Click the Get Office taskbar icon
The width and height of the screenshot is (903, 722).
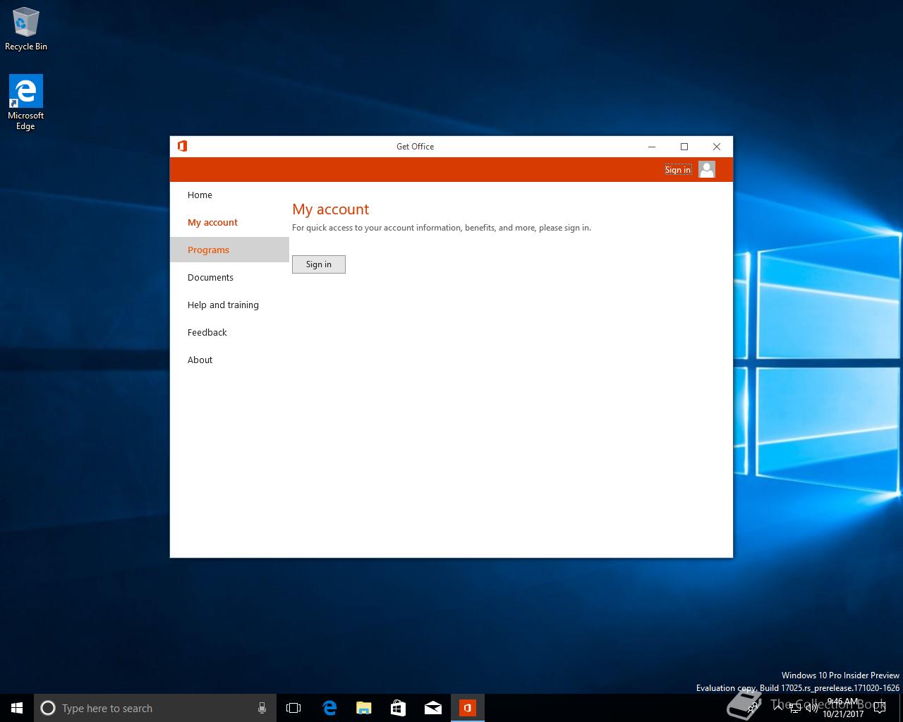coord(468,708)
